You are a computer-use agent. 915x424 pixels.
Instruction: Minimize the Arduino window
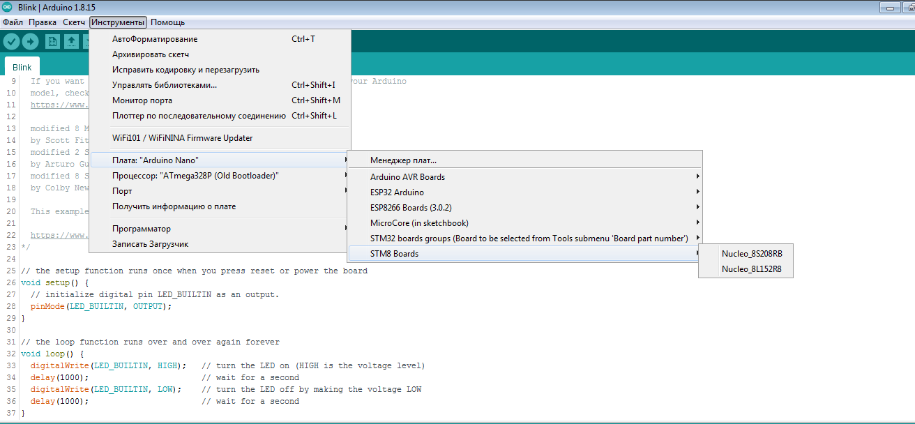889,8
